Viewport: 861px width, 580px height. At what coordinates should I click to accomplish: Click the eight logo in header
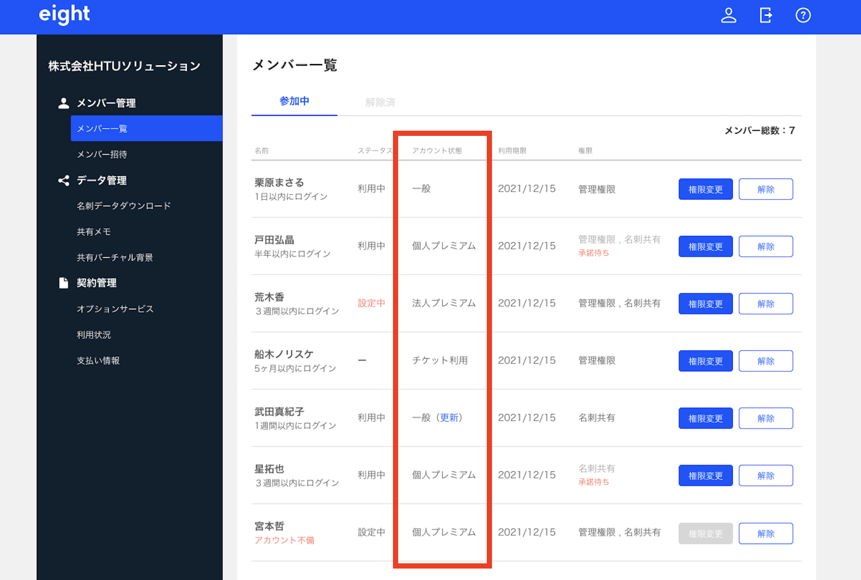64,15
